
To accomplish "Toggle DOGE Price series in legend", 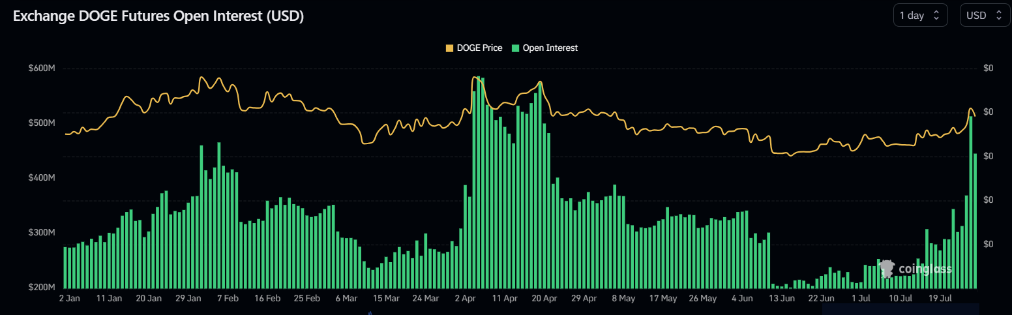I will pyautogui.click(x=474, y=48).
